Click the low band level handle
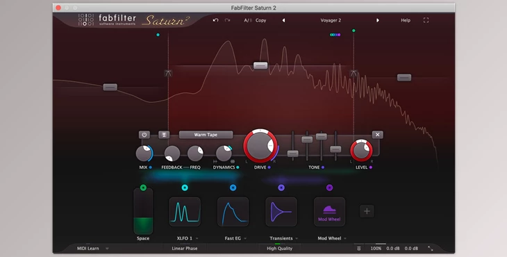Image resolution: width=507 pixels, height=257 pixels. click(110, 87)
